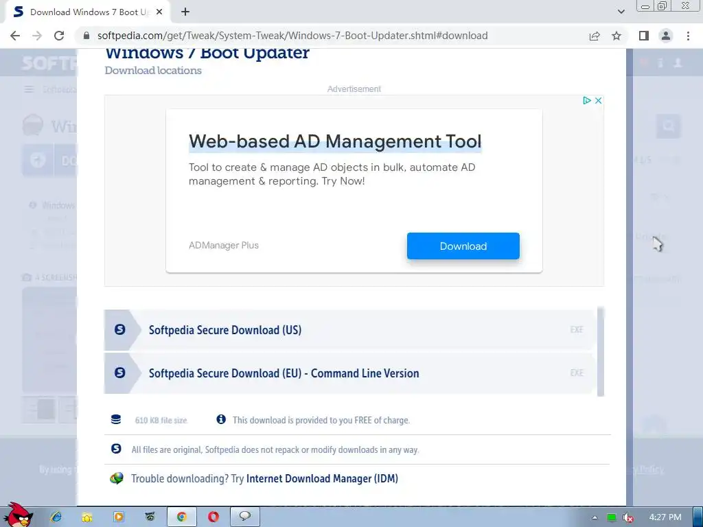This screenshot has width=703, height=527.
Task: Click the IDM globe icon
Action: coord(117,478)
